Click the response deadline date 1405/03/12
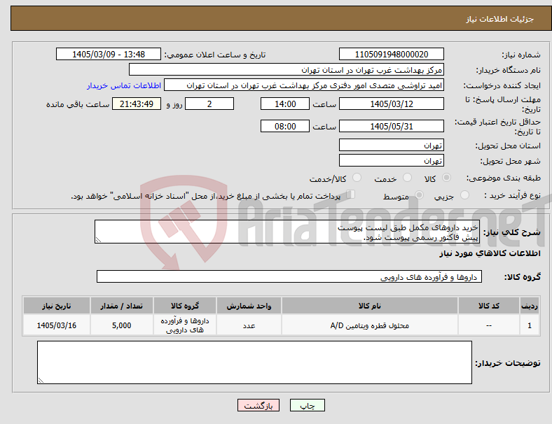 [x=392, y=104]
